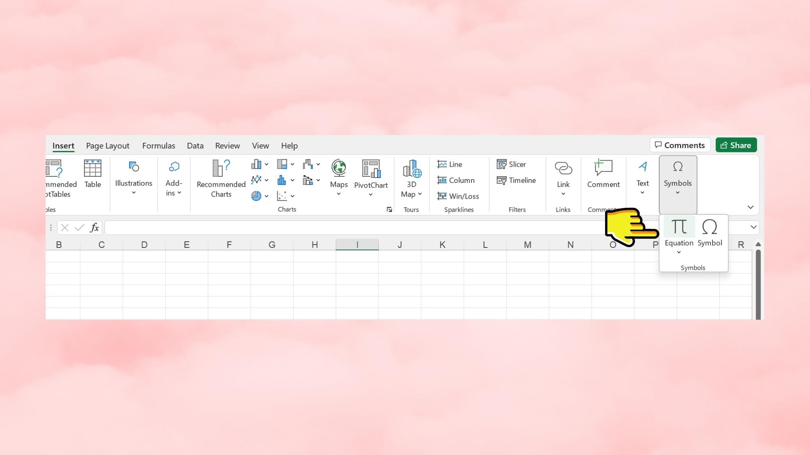Expand the formula bar chevron
The width and height of the screenshot is (810, 455).
coord(753,227)
